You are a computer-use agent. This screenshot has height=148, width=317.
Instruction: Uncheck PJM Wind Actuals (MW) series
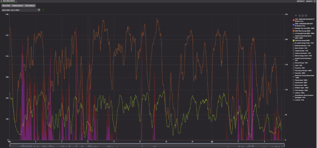point(293,40)
